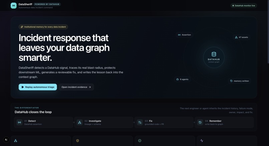This screenshot has height=146, width=269.
Task: Click the DataSheriff title text
Action: [x=25, y=4]
